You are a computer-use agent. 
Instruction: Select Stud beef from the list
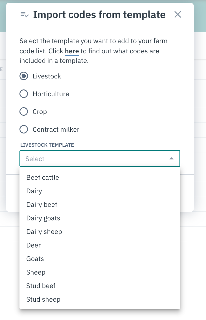click(100, 286)
